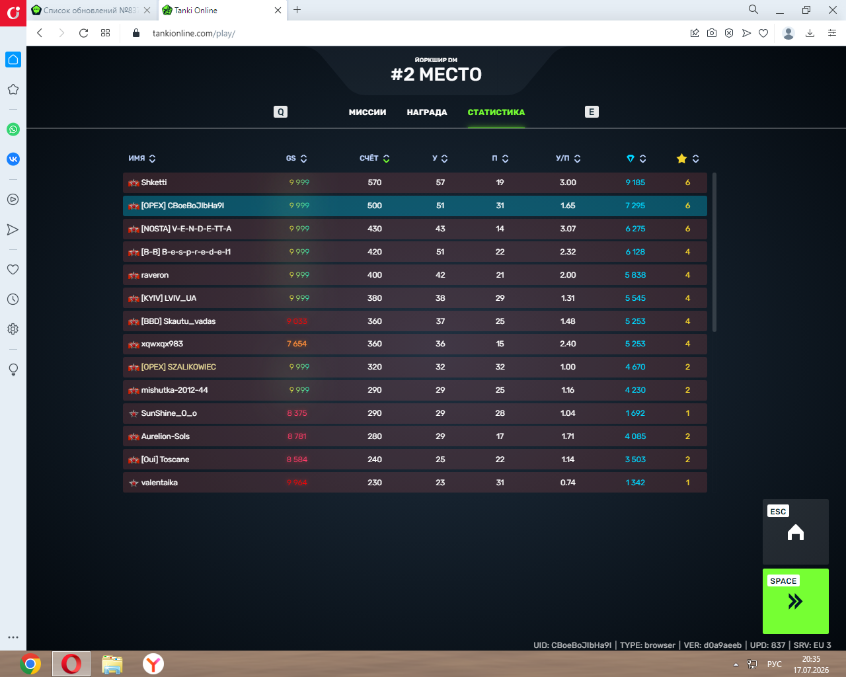Viewport: 846px width, 677px height.
Task: Open Opera sidebar bookmarks star
Action: (13, 89)
